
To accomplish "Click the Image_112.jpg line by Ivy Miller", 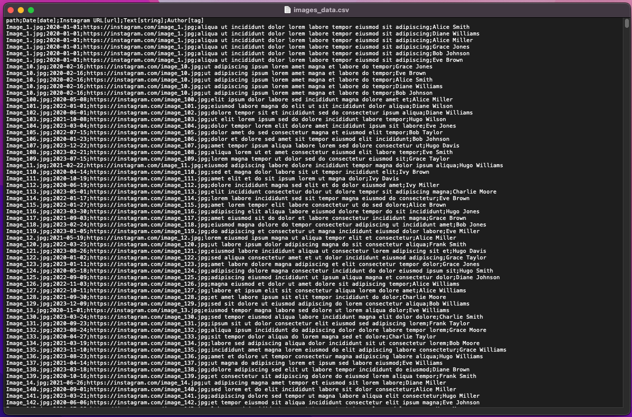I will 223,185.
